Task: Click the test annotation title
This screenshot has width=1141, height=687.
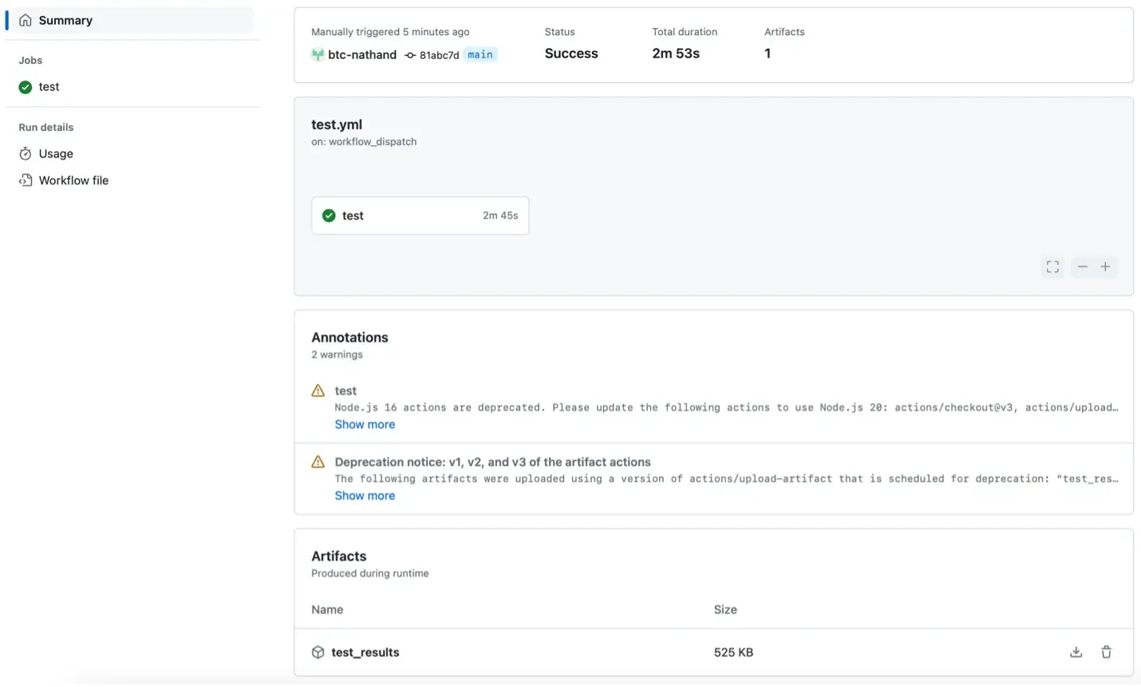Action: pyautogui.click(x=345, y=391)
